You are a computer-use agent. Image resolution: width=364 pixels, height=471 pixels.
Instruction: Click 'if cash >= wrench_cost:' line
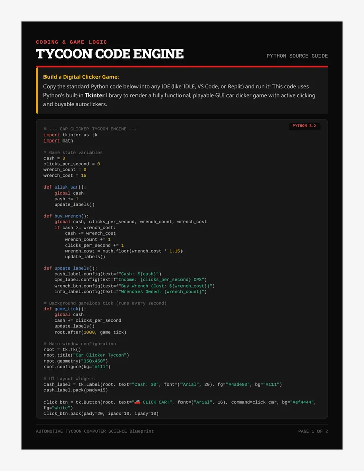pyautogui.click(x=85, y=228)
